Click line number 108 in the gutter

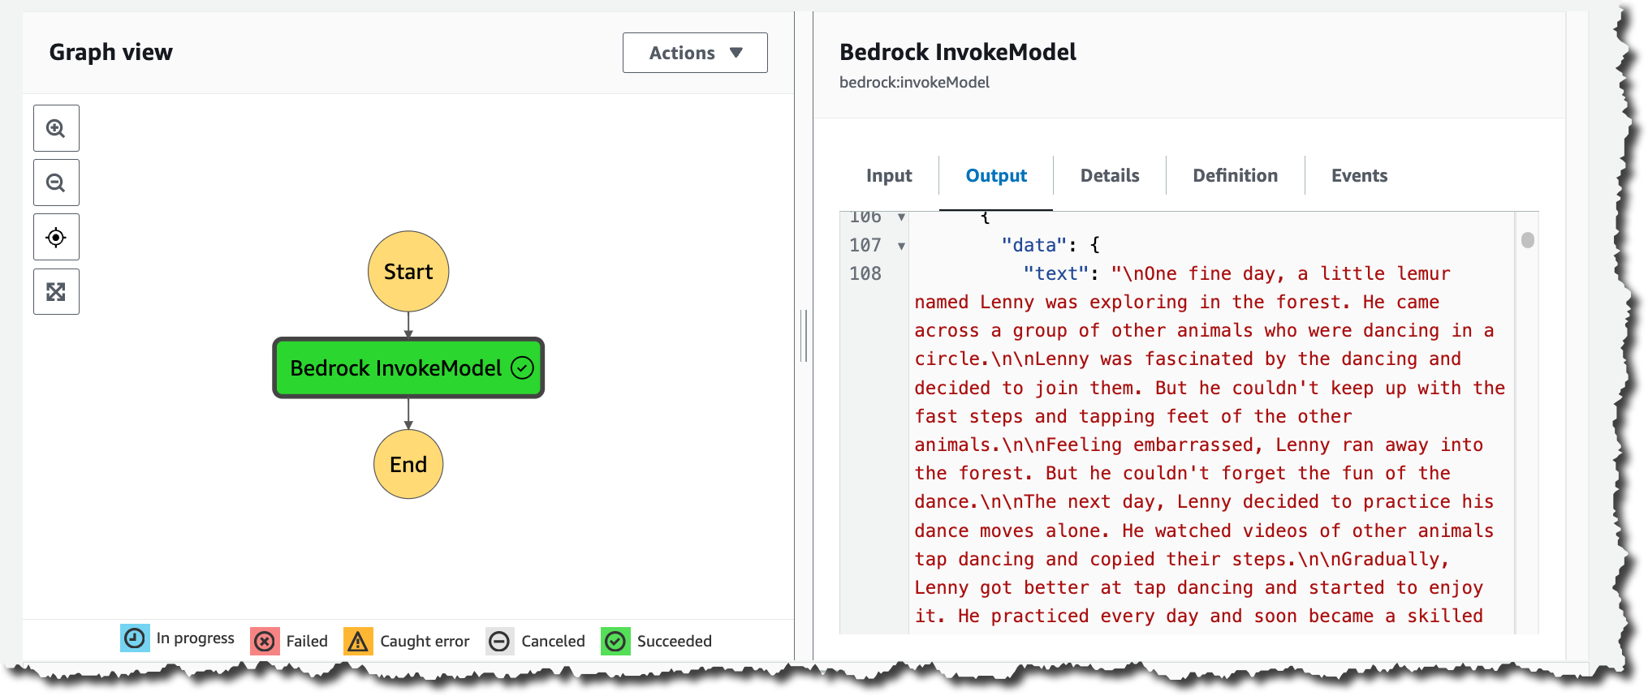(865, 274)
